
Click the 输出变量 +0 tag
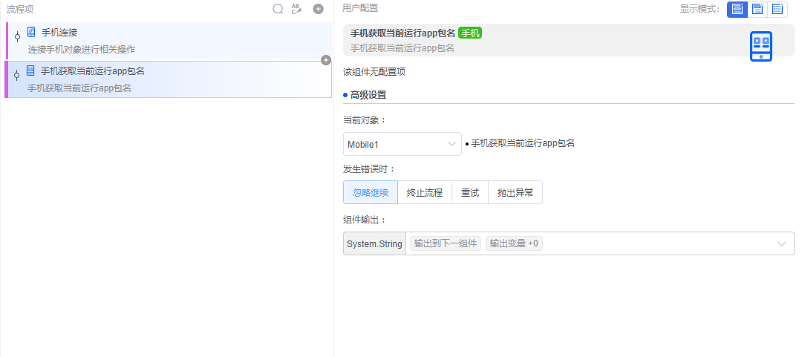[514, 243]
